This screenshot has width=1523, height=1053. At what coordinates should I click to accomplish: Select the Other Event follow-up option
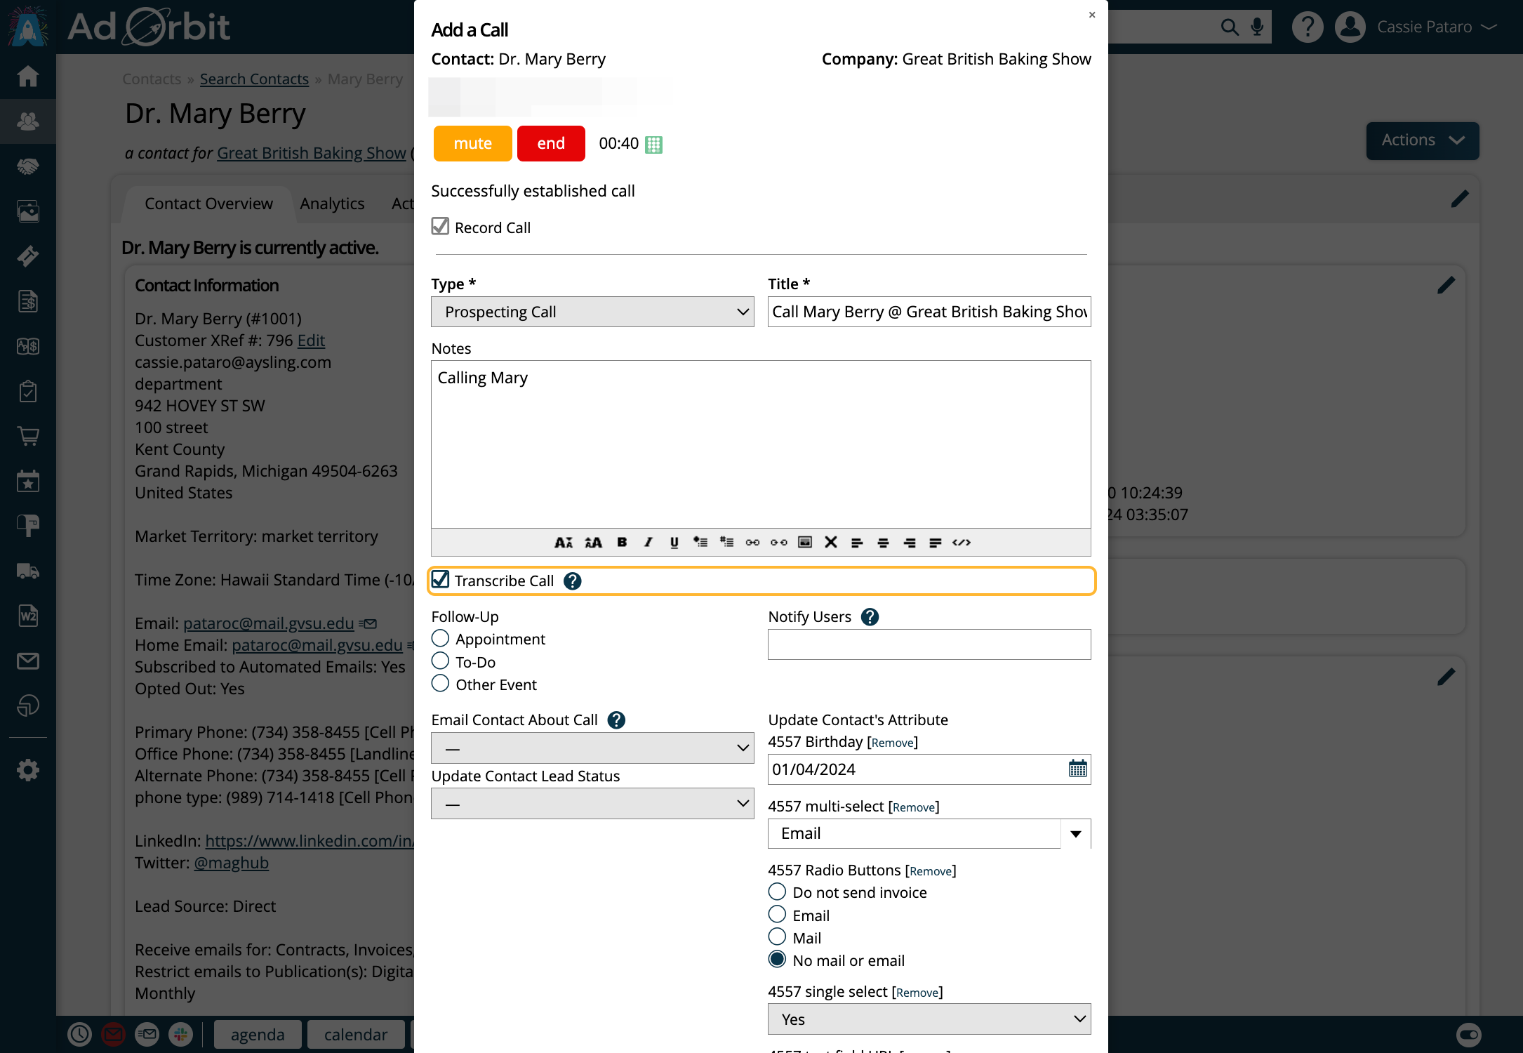440,683
